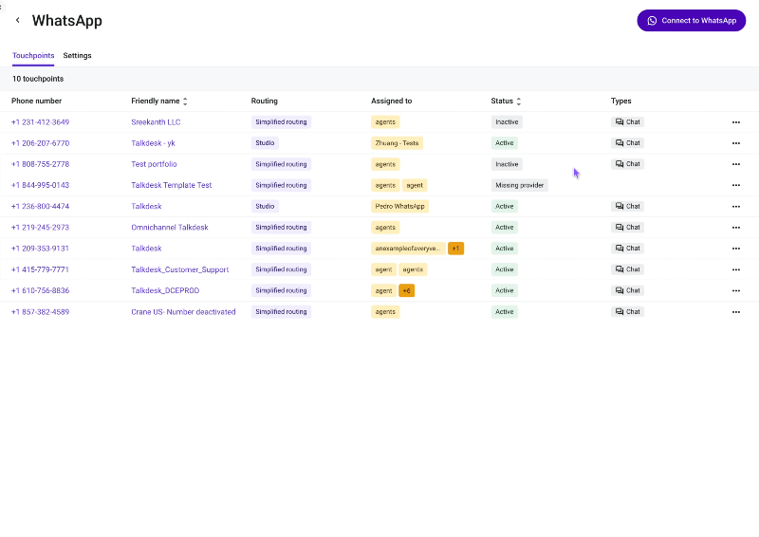Click the Chat badge for Crane US row
This screenshot has width=759, height=537.
pos(627,312)
